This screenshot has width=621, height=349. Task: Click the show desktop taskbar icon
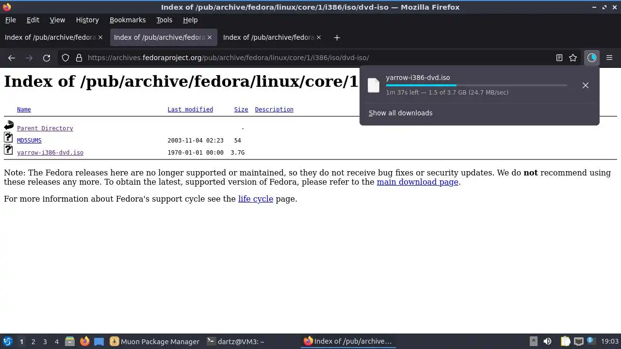coord(99,341)
